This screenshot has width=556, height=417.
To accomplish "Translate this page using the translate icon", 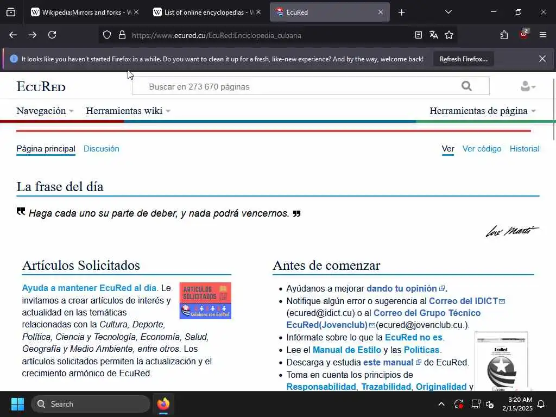I will click(x=433, y=35).
